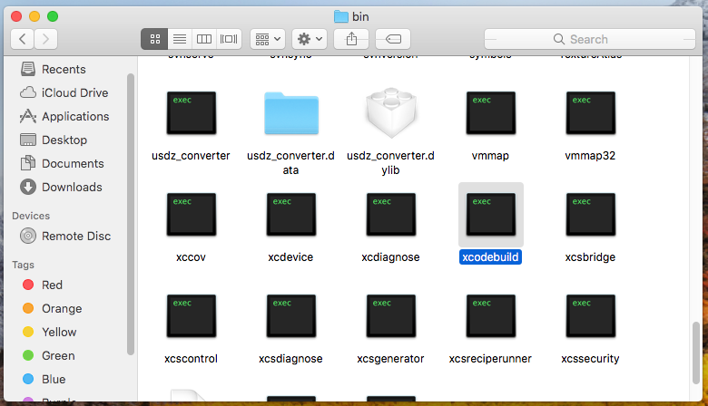Filter by the Blue tag
Viewport: 708px width, 406px height.
pos(44,379)
